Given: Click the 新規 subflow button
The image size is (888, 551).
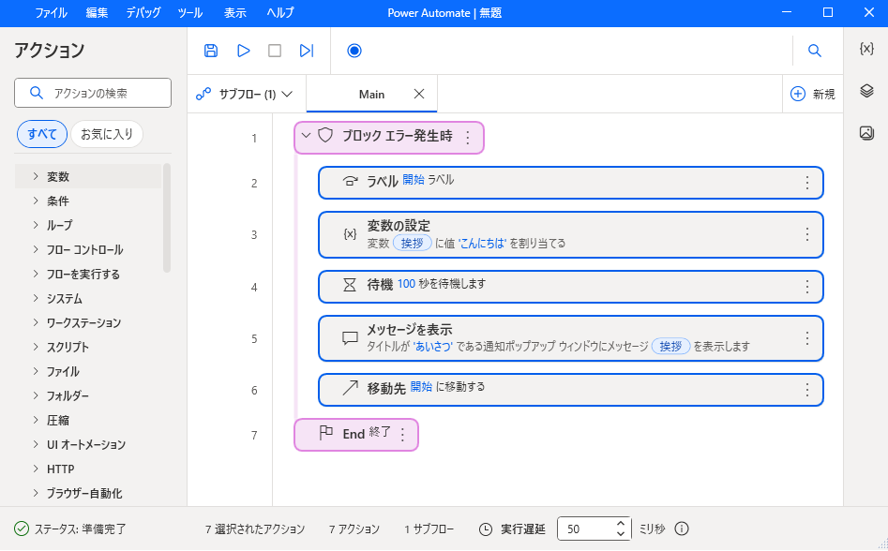Looking at the screenshot, I should click(812, 94).
